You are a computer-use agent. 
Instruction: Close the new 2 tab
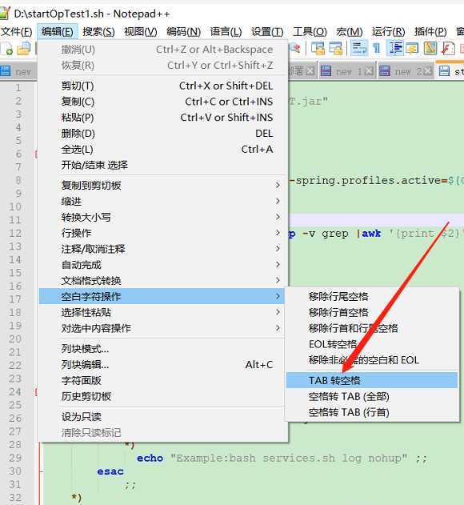coord(428,71)
